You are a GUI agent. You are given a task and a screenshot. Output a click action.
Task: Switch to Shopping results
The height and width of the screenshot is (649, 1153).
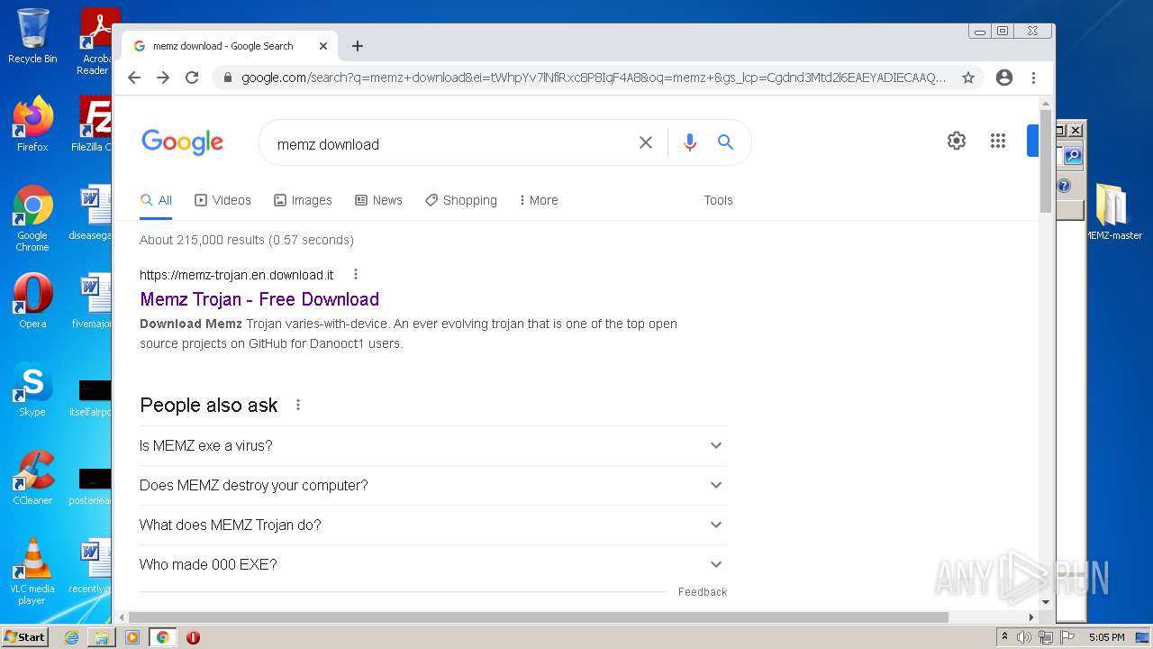pyautogui.click(x=461, y=200)
